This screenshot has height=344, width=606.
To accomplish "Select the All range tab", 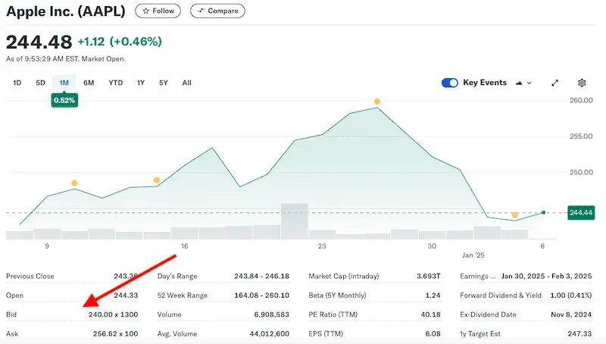I will coord(186,83).
